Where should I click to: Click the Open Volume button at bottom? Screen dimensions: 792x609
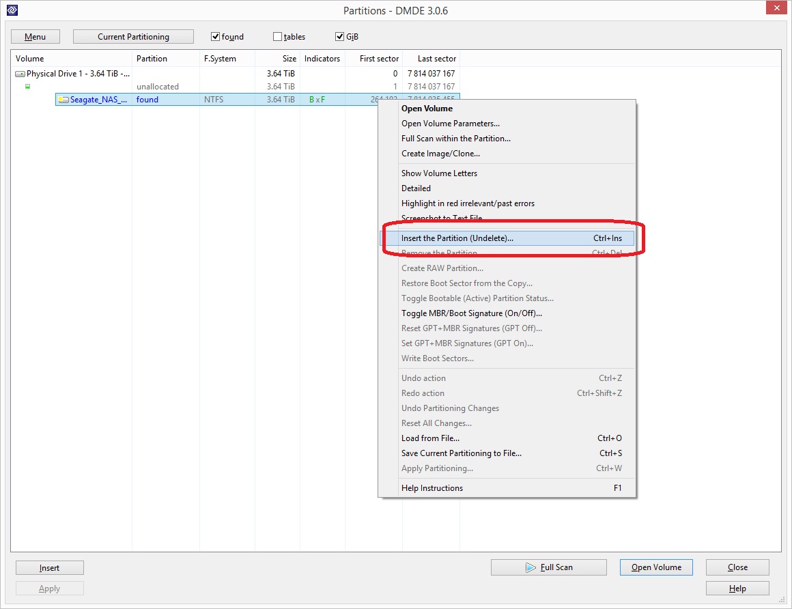coord(656,567)
